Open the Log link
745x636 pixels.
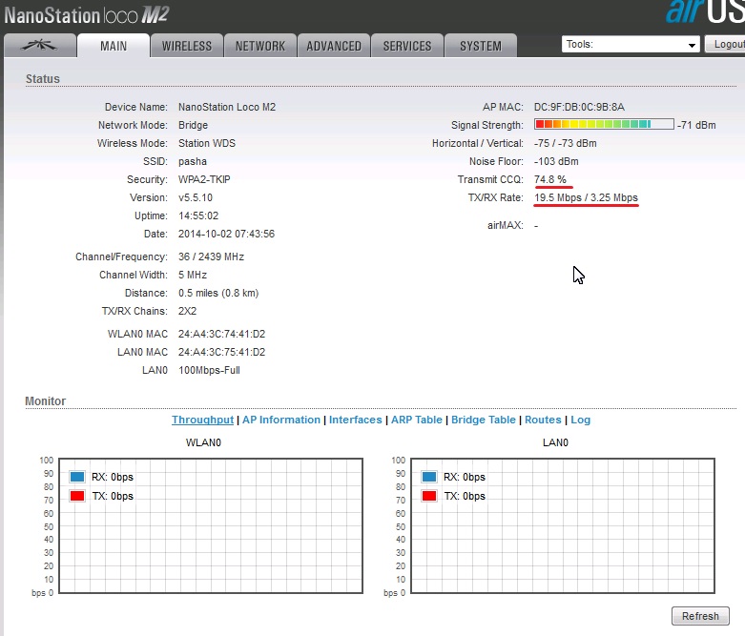coord(581,420)
